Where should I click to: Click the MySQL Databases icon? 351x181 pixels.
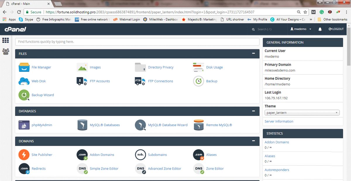tap(82, 125)
